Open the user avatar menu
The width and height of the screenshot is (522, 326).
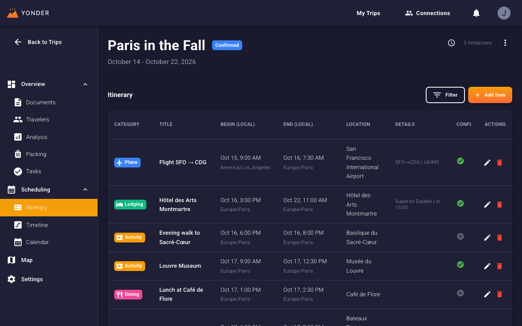tap(504, 13)
